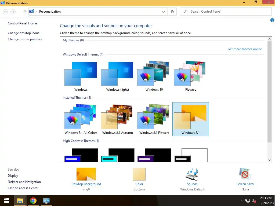The height and width of the screenshot is (206, 275).
Task: Go to Control Panel Home
Action: 22,23
